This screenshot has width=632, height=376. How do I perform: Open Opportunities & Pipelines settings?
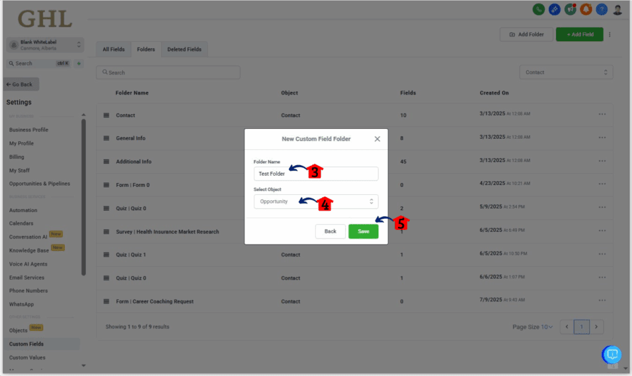(x=39, y=184)
